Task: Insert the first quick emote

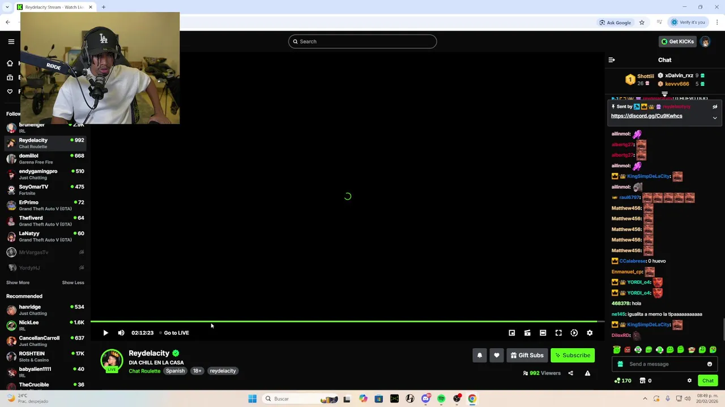Action: pos(617,350)
